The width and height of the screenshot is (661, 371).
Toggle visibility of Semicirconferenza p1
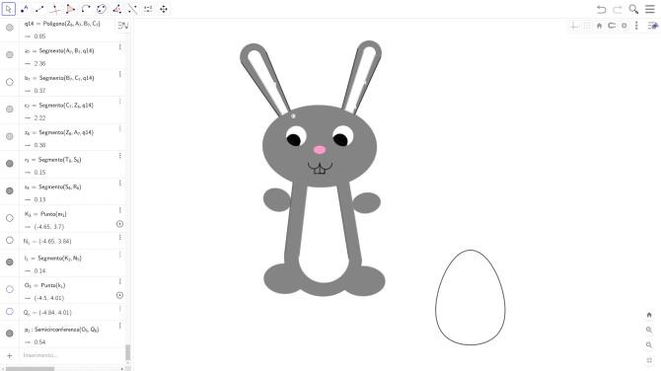coord(10,334)
